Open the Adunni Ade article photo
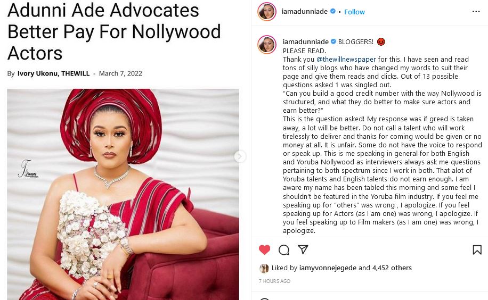Image resolution: width=488 pixels, height=300 pixels. 123,194
